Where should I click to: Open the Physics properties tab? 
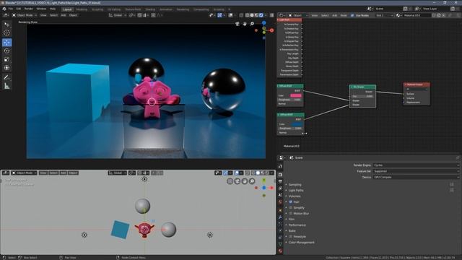coord(280,231)
